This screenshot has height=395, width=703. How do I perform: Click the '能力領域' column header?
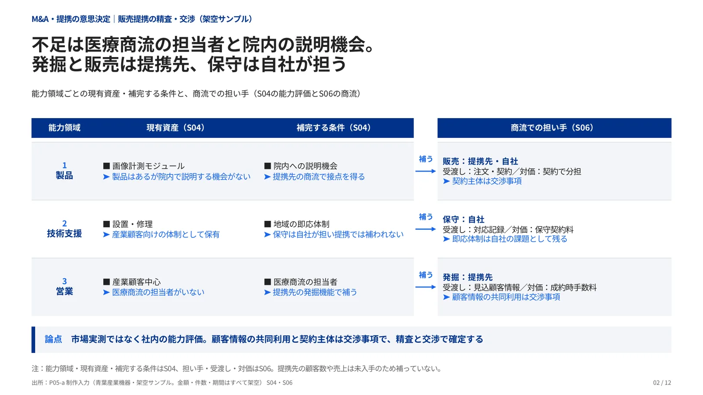pyautogui.click(x=64, y=128)
